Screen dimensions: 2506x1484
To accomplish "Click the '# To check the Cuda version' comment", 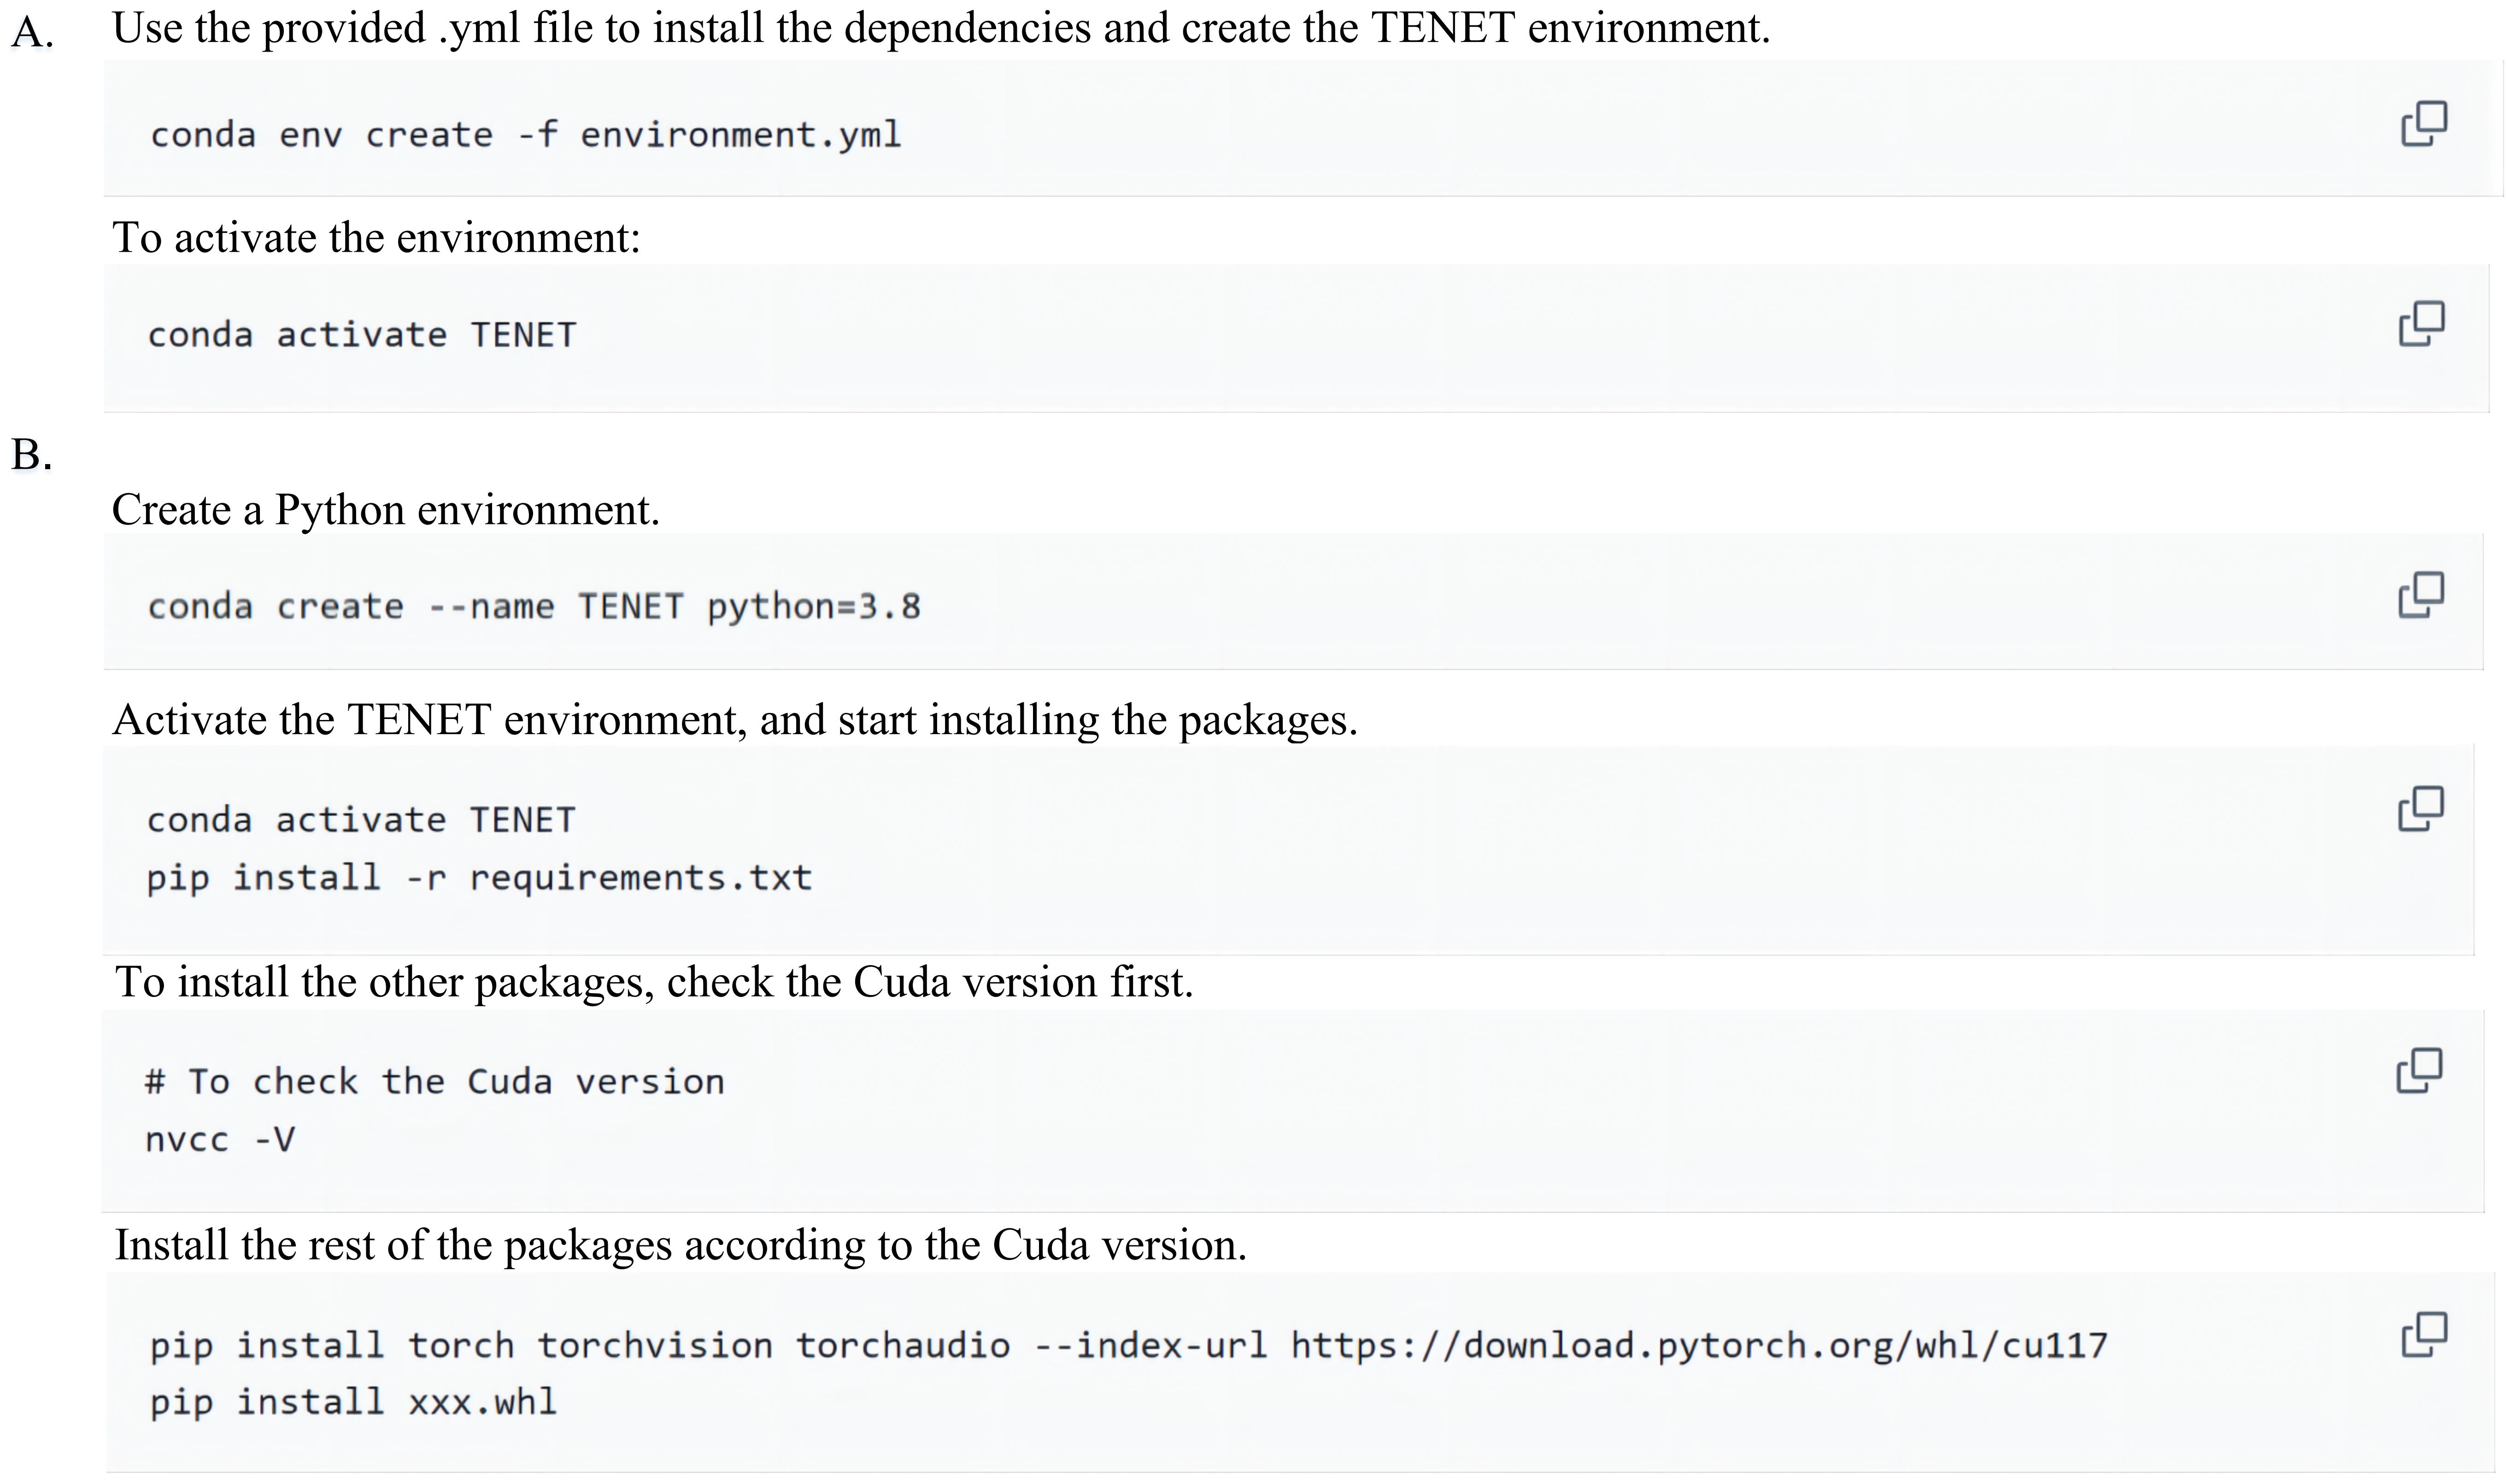I will click(434, 1082).
